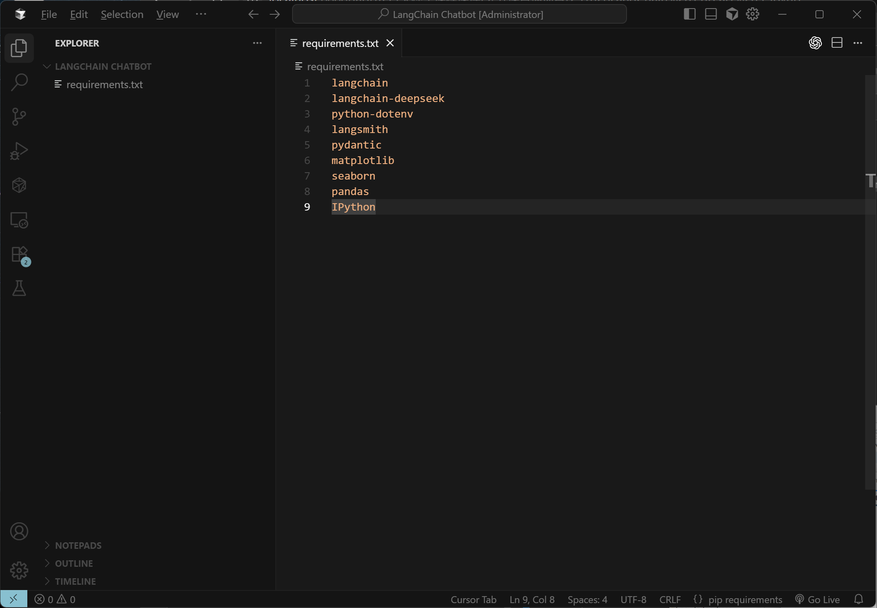Select the requirements.txt editor tab
The width and height of the screenshot is (877, 608).
coord(340,43)
